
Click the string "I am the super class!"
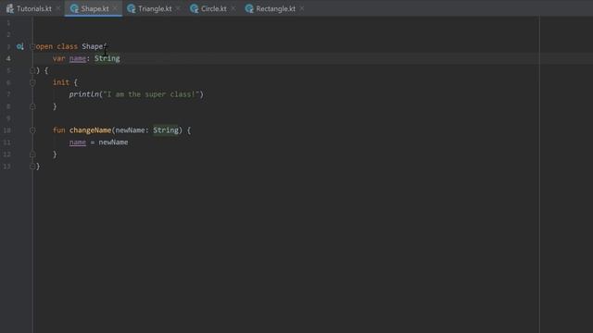[151, 94]
